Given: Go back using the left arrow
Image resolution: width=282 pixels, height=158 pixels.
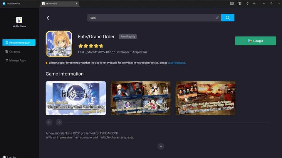Looking at the screenshot, I should click(48, 18).
